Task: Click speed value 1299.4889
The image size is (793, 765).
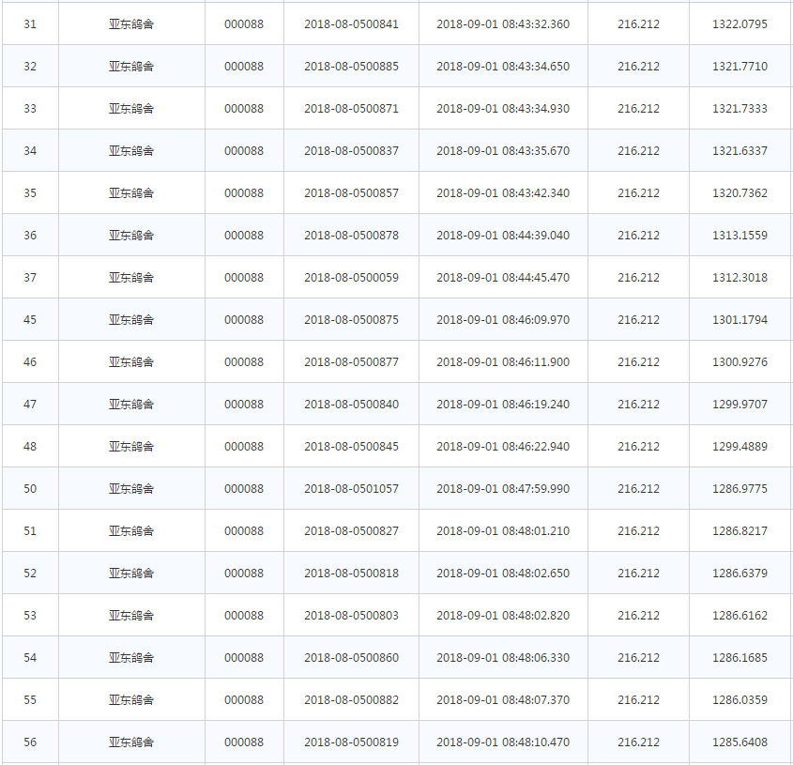Action: click(740, 446)
